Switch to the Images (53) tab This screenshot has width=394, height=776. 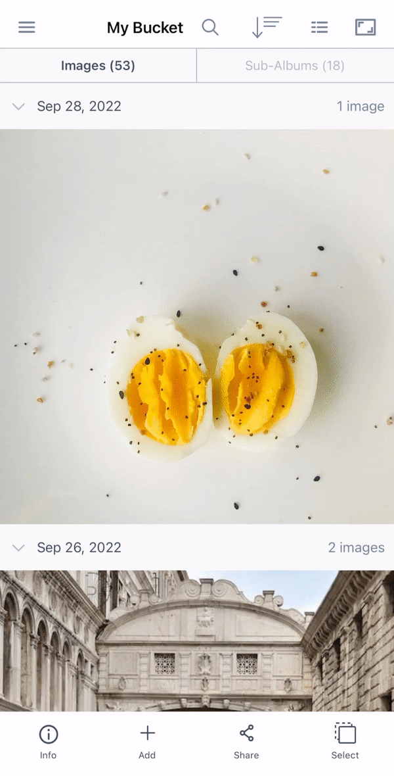[98, 66]
